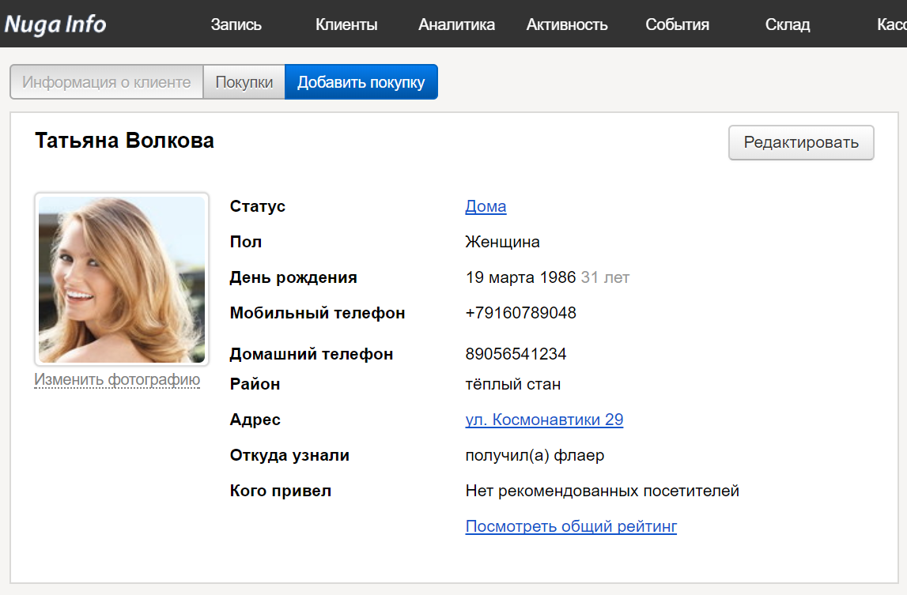The width and height of the screenshot is (907, 595).
Task: Select Активность in the top navigation
Action: click(567, 24)
